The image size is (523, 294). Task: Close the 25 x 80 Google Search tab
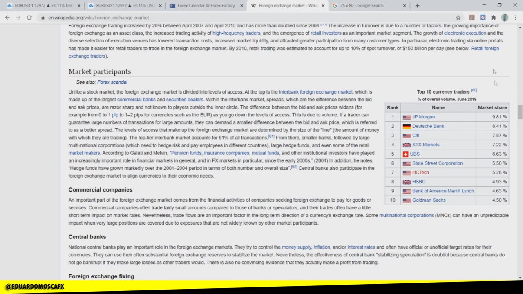pyautogui.click(x=405, y=6)
